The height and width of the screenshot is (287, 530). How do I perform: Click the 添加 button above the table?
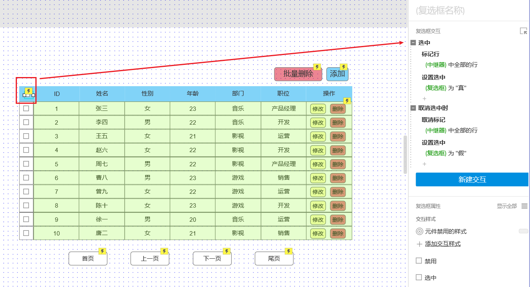[x=337, y=74]
